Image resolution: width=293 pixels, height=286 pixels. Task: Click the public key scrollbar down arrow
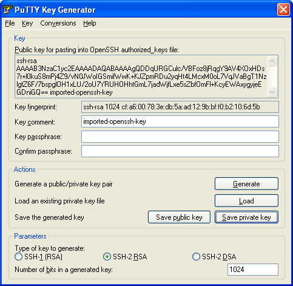[x=272, y=92]
